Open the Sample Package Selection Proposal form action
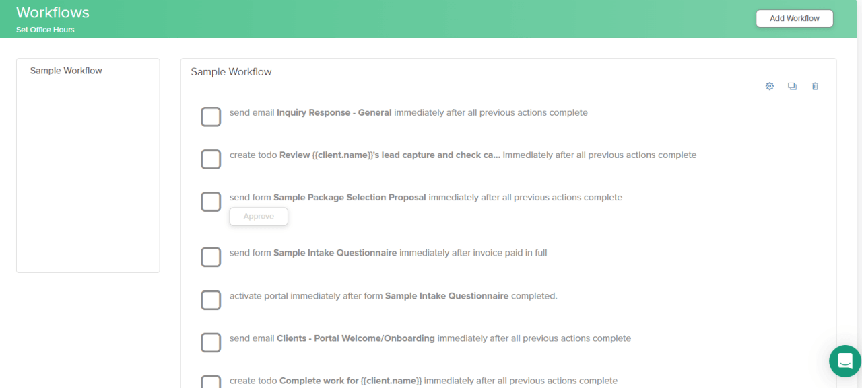Screen dimensions: 862x388 349,197
